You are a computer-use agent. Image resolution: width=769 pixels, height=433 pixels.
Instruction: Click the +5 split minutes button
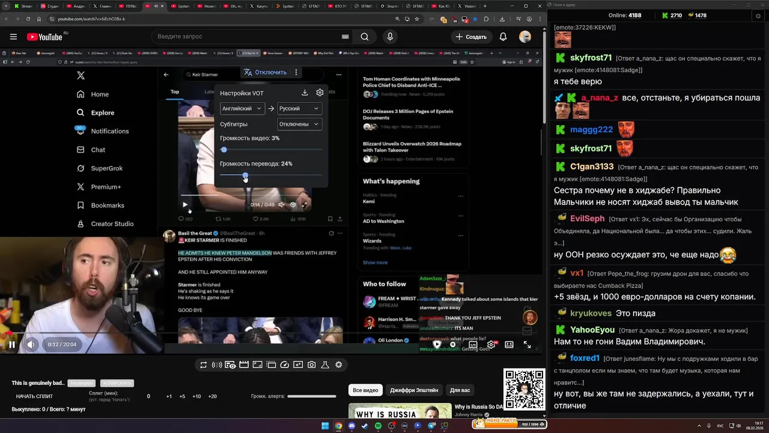182,396
